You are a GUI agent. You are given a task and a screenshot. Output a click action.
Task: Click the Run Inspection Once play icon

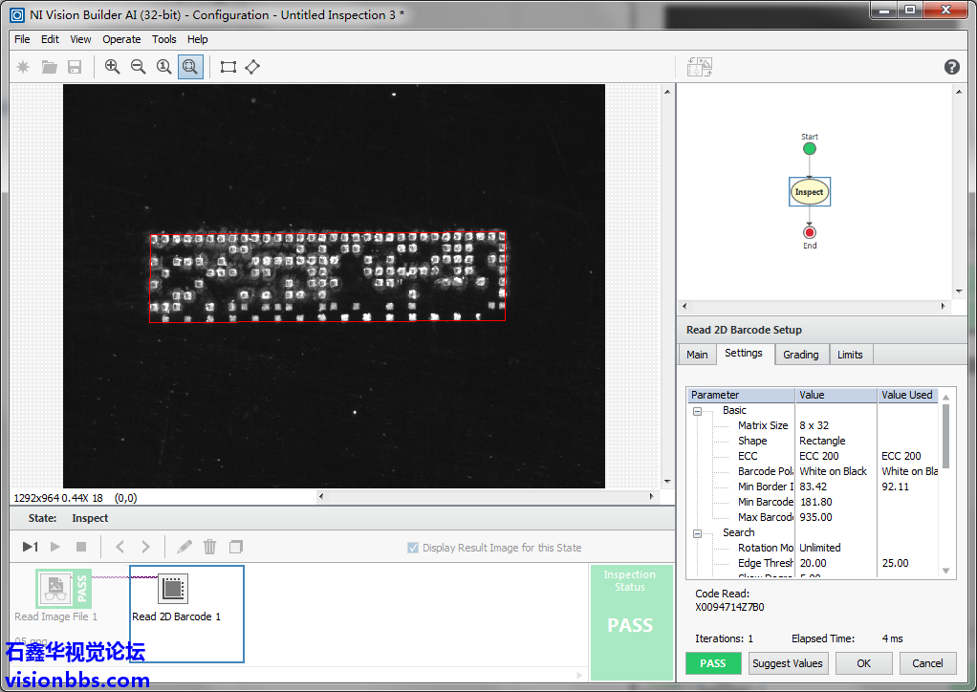(x=30, y=547)
